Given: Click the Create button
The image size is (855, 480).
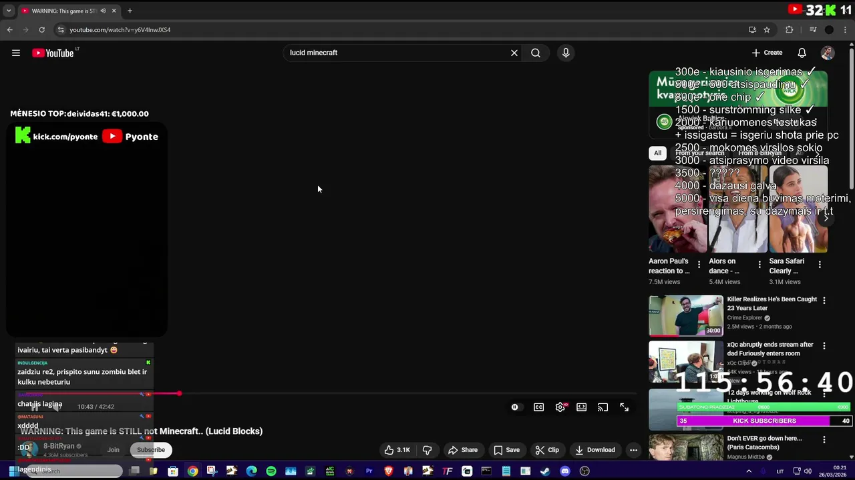Looking at the screenshot, I should (x=767, y=53).
